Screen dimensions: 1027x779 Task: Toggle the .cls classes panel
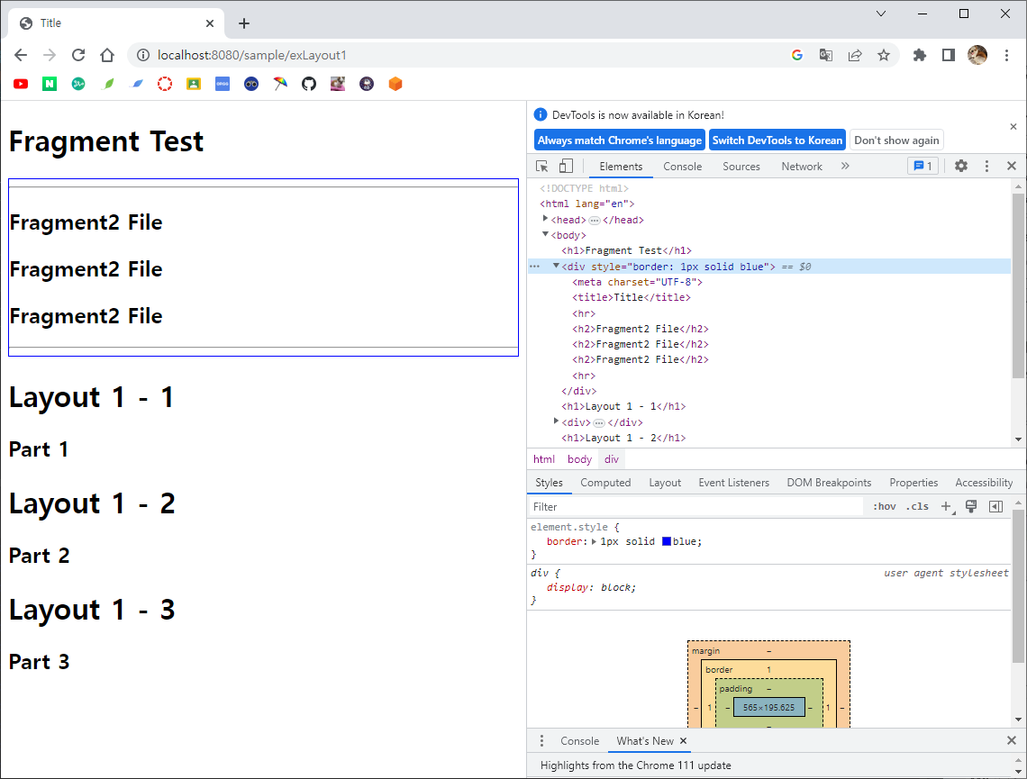coord(918,507)
